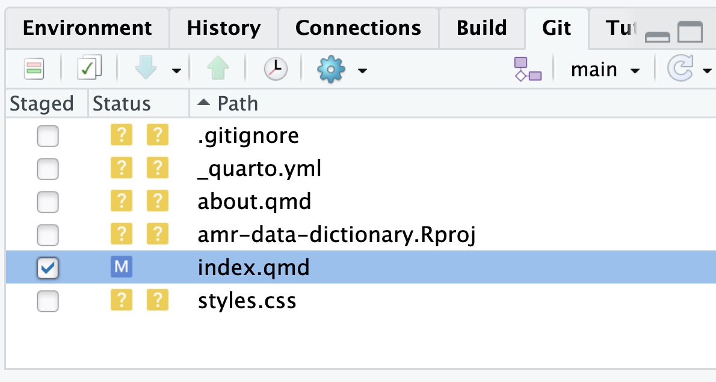This screenshot has width=716, height=382.
Task: Stage the .gitignore file
Action: click(x=48, y=136)
